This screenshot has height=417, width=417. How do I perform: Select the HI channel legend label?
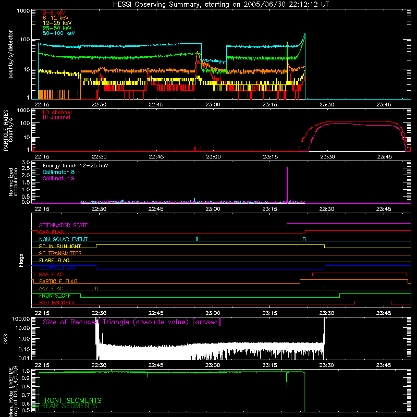tap(56, 117)
